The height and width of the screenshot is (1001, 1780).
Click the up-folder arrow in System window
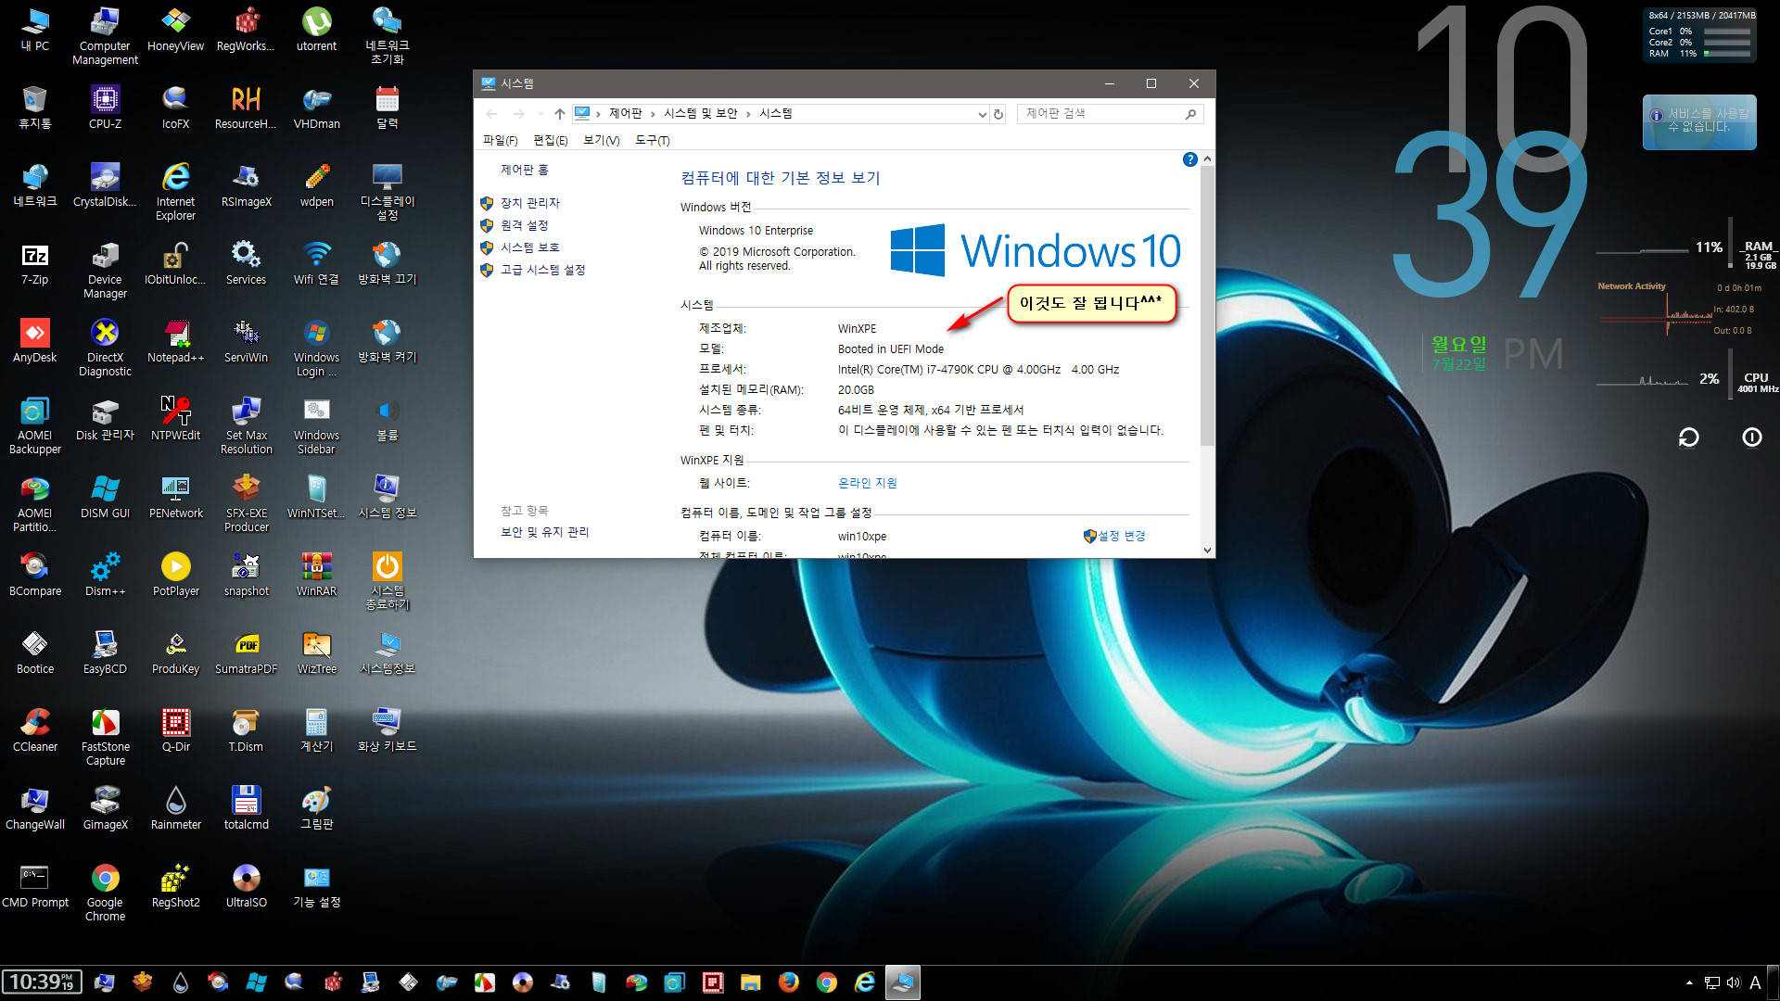coord(559,114)
